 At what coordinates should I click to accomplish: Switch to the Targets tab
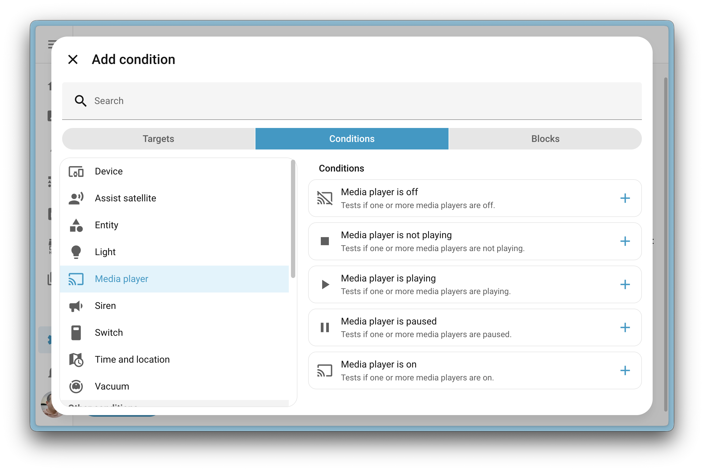coord(158,138)
